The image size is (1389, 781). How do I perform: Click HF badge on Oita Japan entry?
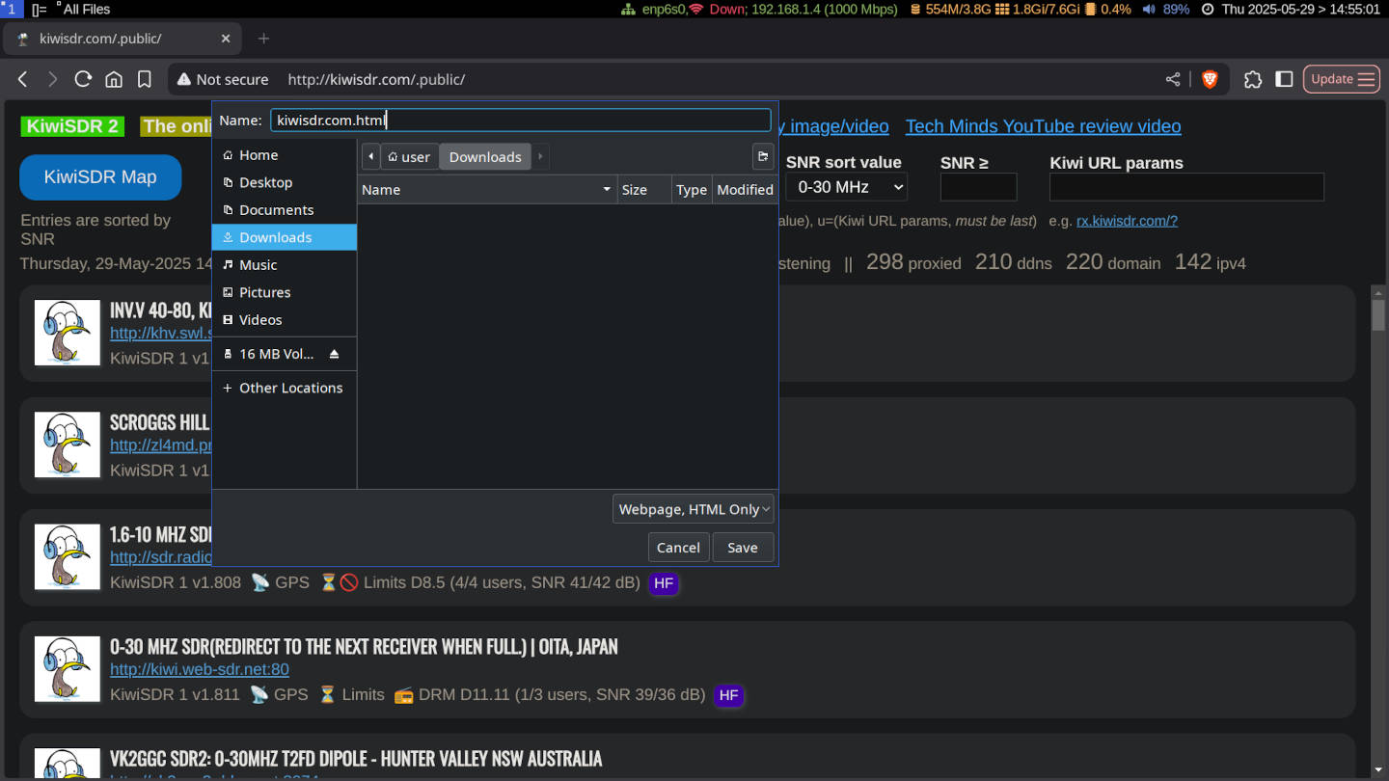pos(728,695)
